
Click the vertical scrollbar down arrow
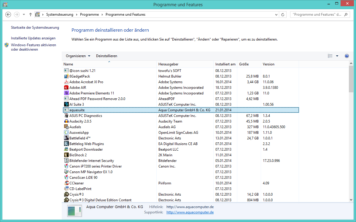point(351,200)
